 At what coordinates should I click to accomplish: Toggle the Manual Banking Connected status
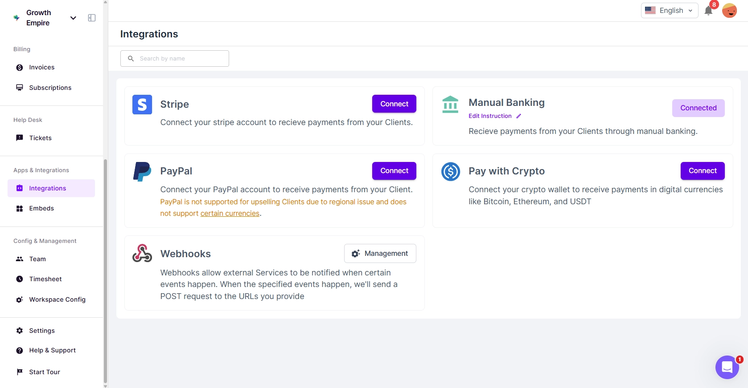tap(698, 108)
